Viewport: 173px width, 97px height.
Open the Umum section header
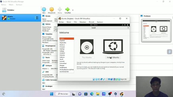coord(48,16)
